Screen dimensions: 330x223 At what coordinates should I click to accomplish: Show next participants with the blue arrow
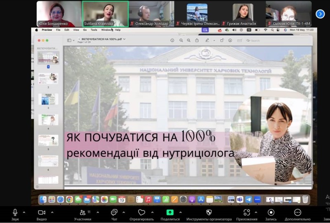click(320, 14)
